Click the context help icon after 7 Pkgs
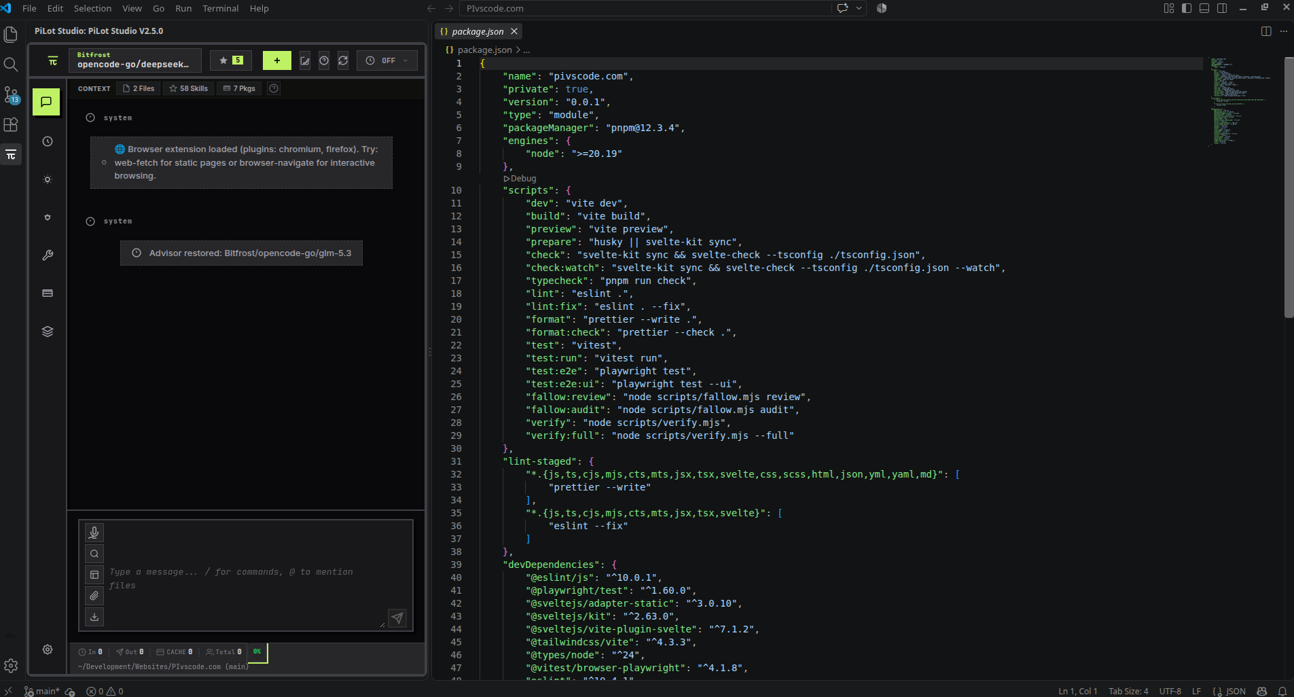 [274, 88]
